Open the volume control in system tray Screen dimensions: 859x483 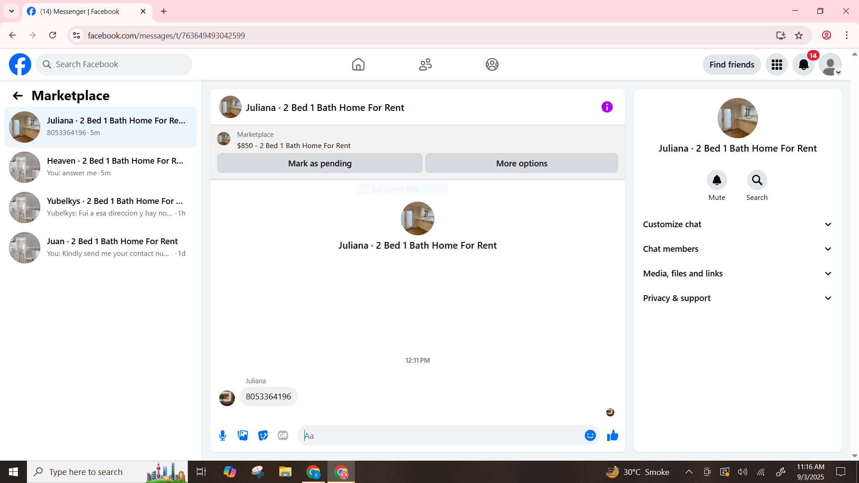click(x=743, y=472)
